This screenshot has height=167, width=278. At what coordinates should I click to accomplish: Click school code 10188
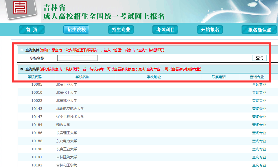coord(37,141)
